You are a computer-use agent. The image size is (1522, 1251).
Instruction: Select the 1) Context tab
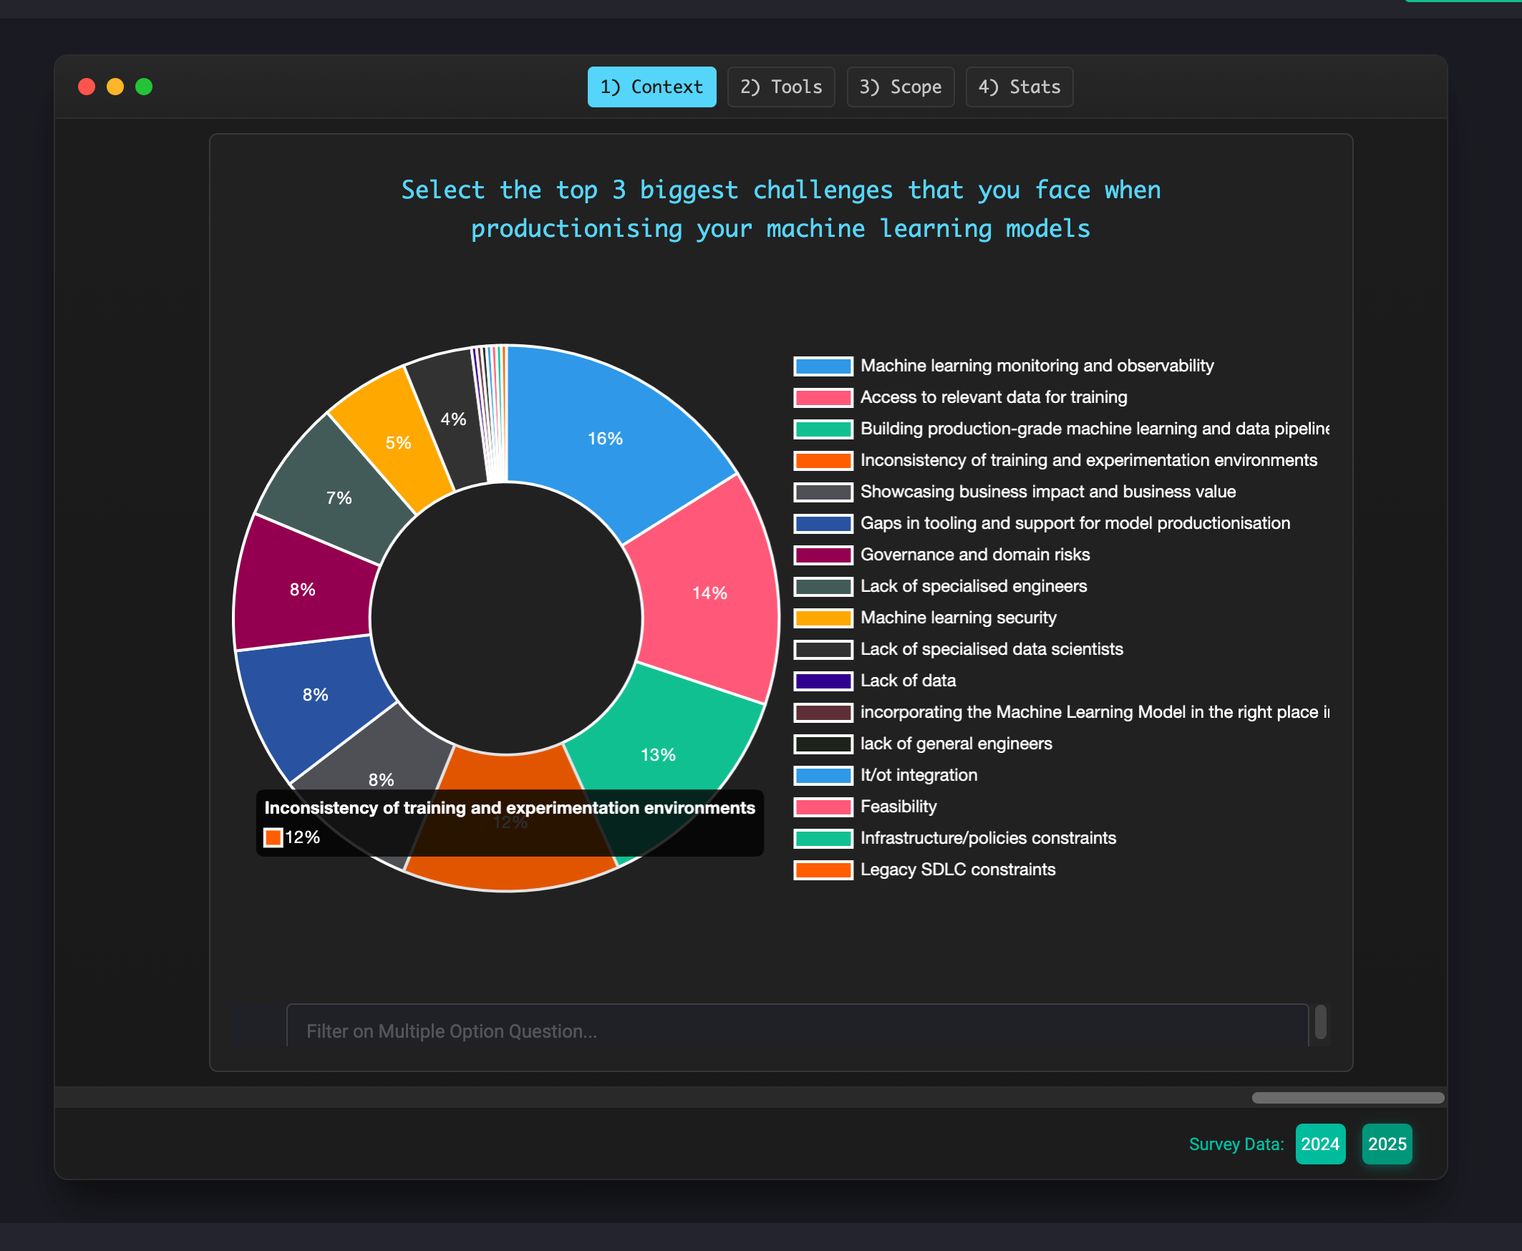tap(651, 87)
